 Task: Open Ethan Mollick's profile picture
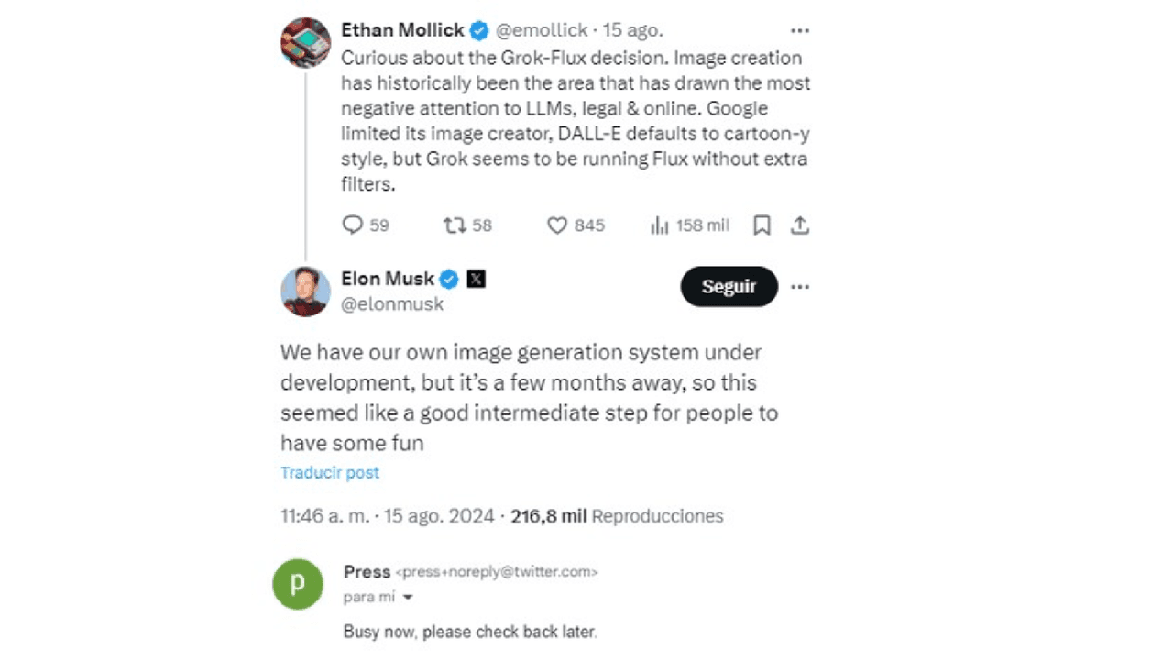(305, 42)
